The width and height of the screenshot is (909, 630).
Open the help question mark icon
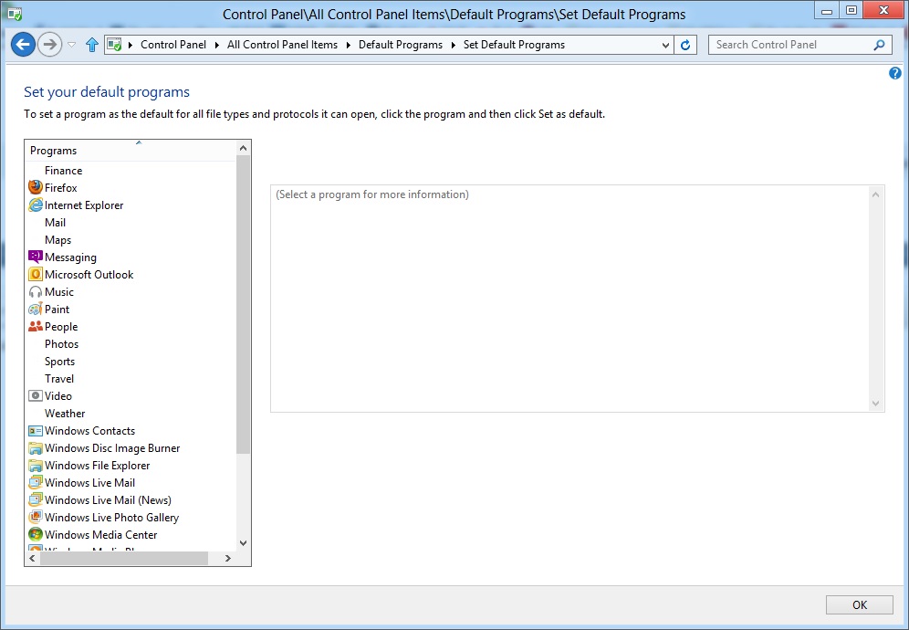pos(894,73)
